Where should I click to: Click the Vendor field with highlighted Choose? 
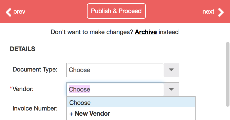click(115, 89)
